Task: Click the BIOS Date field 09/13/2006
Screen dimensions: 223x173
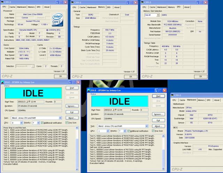Action: point(203,138)
